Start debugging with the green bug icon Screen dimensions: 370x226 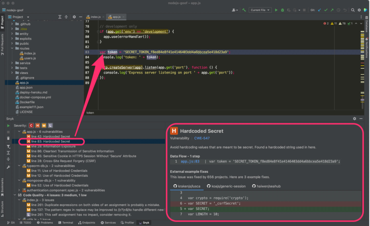[283, 10]
